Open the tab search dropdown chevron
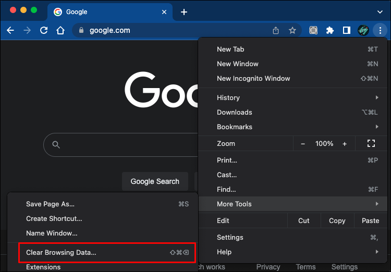The width and height of the screenshot is (391, 272). 380,11
